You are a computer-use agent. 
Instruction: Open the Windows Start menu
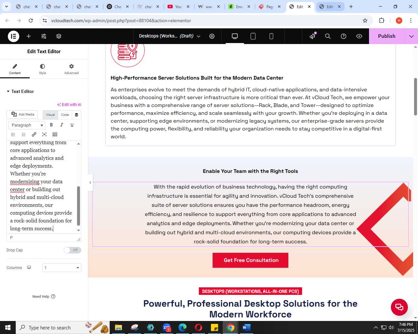click(8, 327)
